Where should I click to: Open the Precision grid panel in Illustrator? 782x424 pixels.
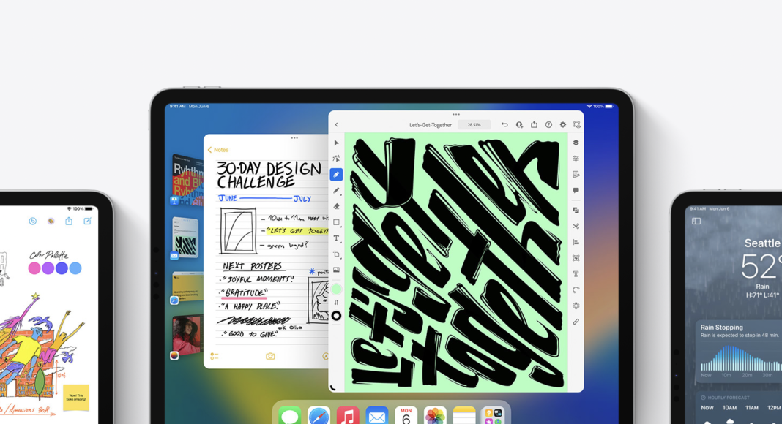coord(576,175)
